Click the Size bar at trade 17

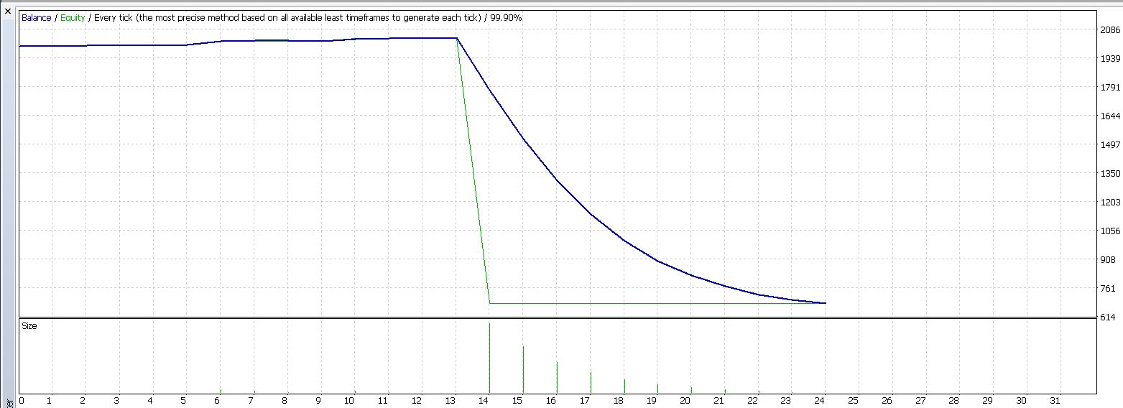[x=591, y=383]
